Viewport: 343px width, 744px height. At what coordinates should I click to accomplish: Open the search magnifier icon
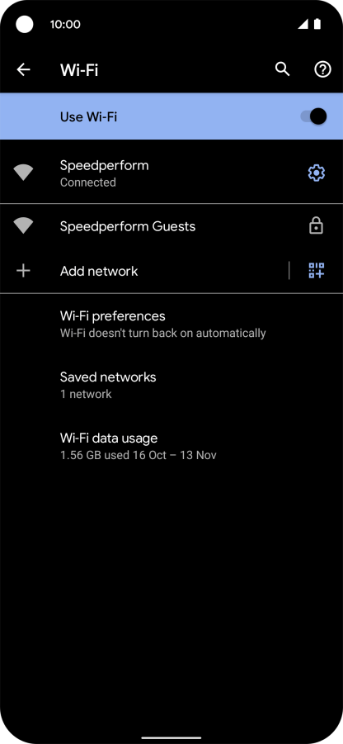pyautogui.click(x=282, y=69)
